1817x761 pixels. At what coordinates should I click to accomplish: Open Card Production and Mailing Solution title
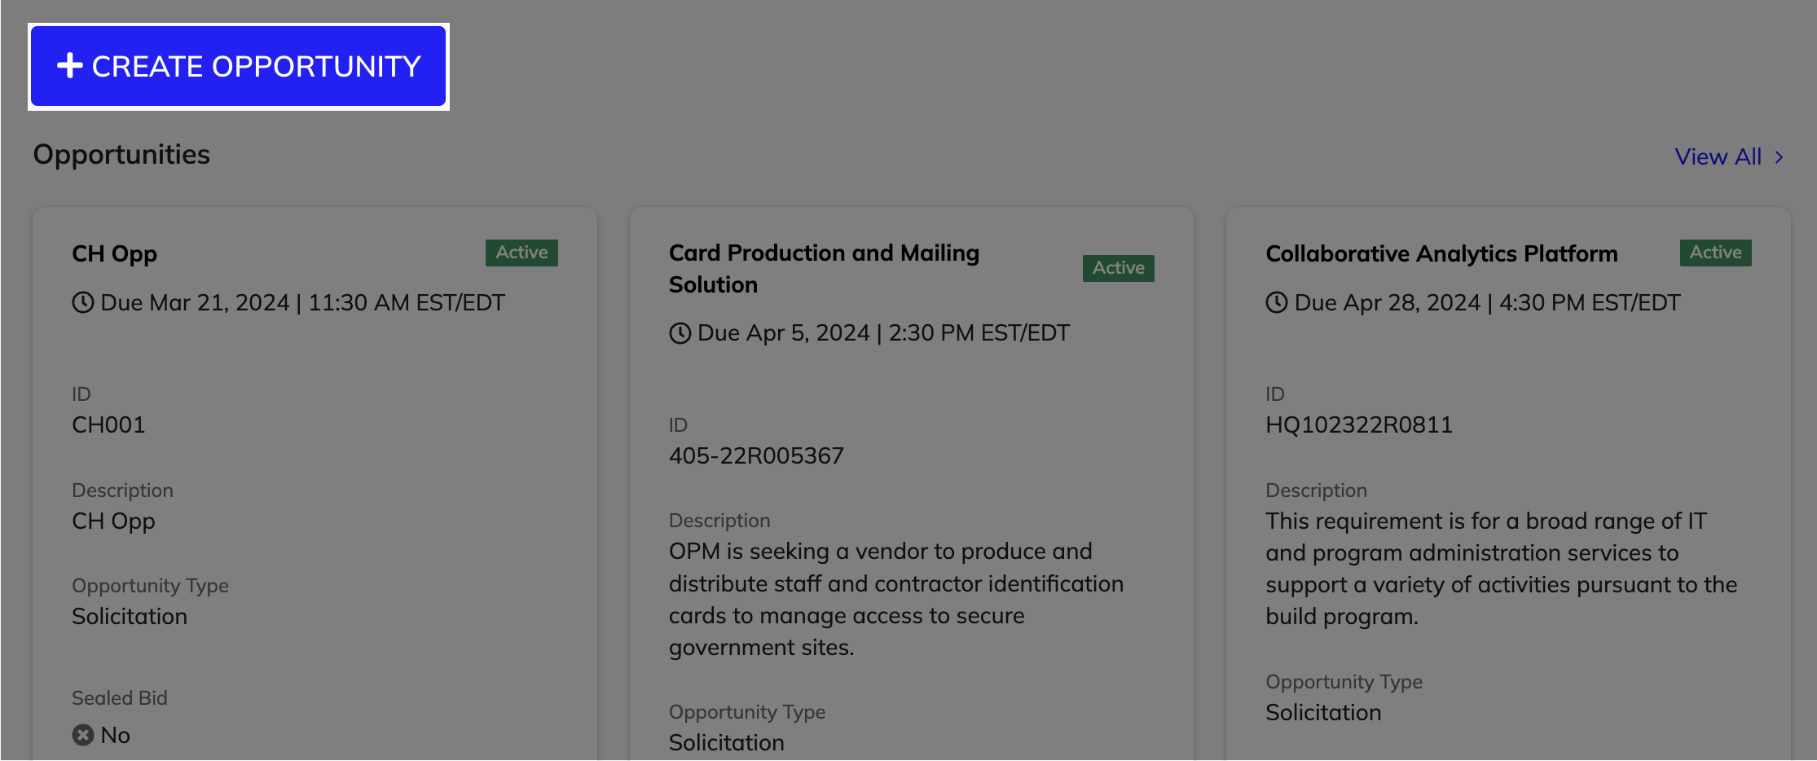[824, 269]
